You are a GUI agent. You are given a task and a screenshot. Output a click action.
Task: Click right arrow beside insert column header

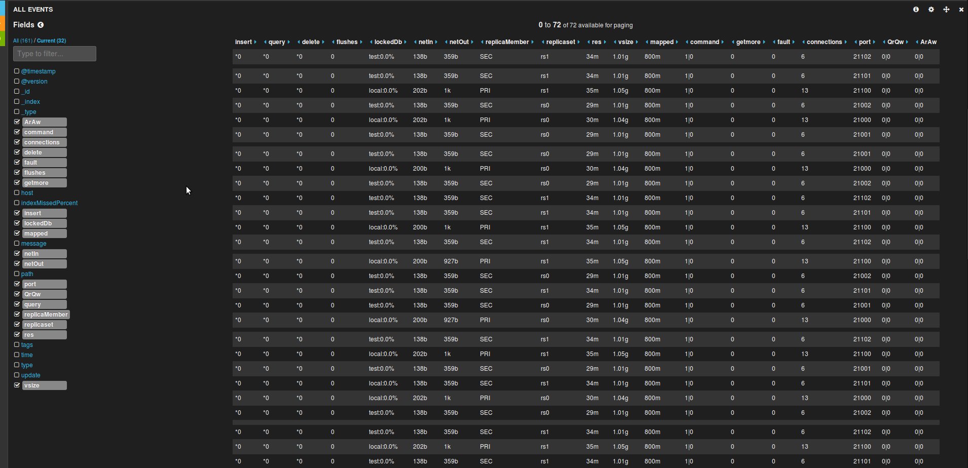pos(255,42)
